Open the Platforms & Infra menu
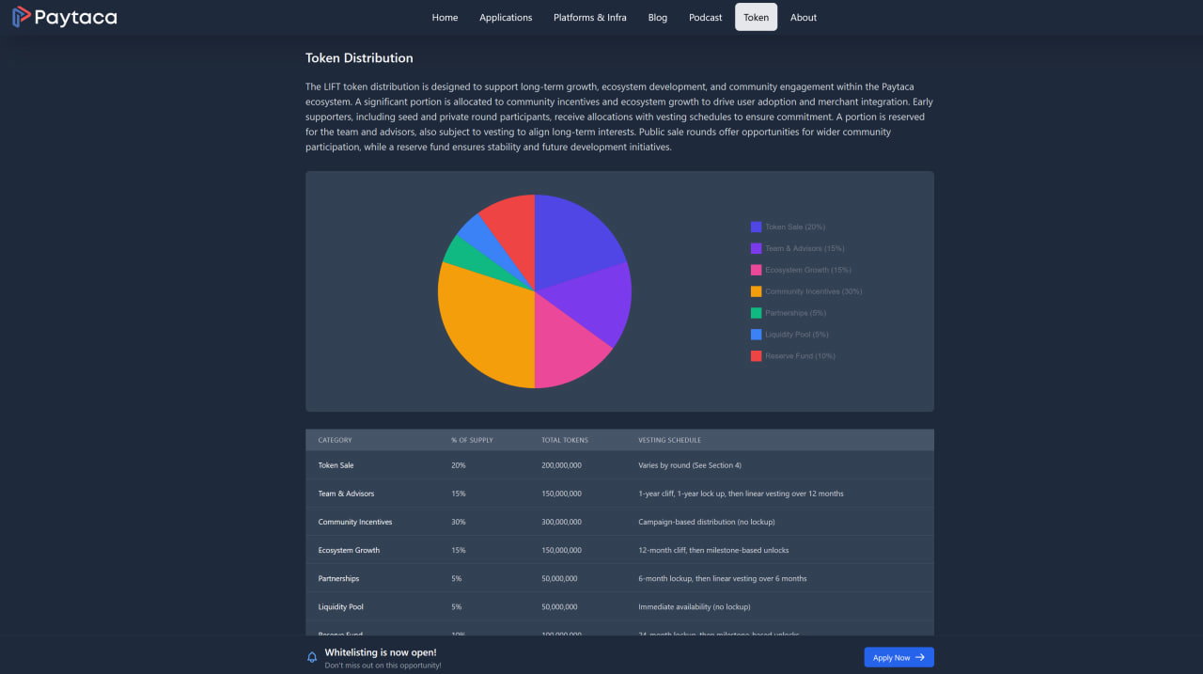 590,17
